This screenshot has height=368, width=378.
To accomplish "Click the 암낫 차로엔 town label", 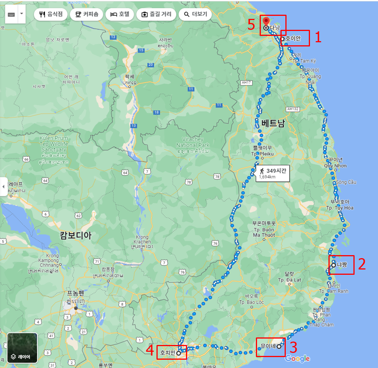I will tap(57, 40).
